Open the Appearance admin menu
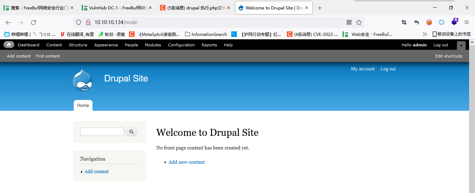The width and height of the screenshot is (475, 193). coord(106,45)
